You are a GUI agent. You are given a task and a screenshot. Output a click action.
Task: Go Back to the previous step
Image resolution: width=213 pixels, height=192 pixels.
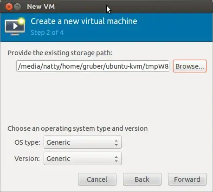(x=142, y=179)
